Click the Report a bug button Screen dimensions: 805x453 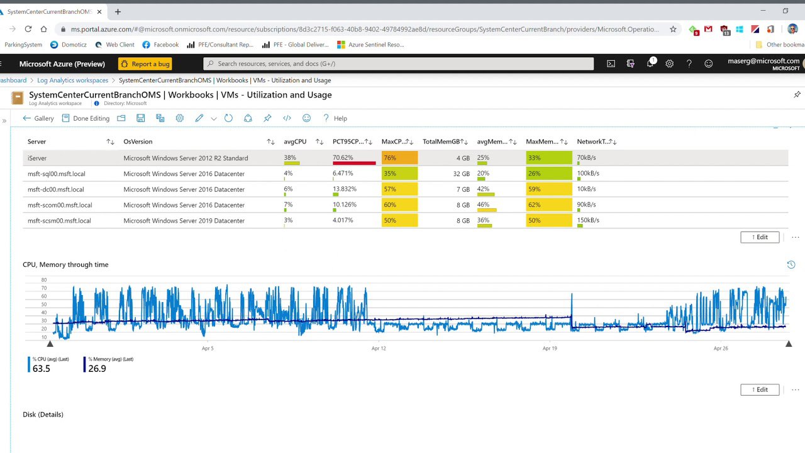(145, 64)
